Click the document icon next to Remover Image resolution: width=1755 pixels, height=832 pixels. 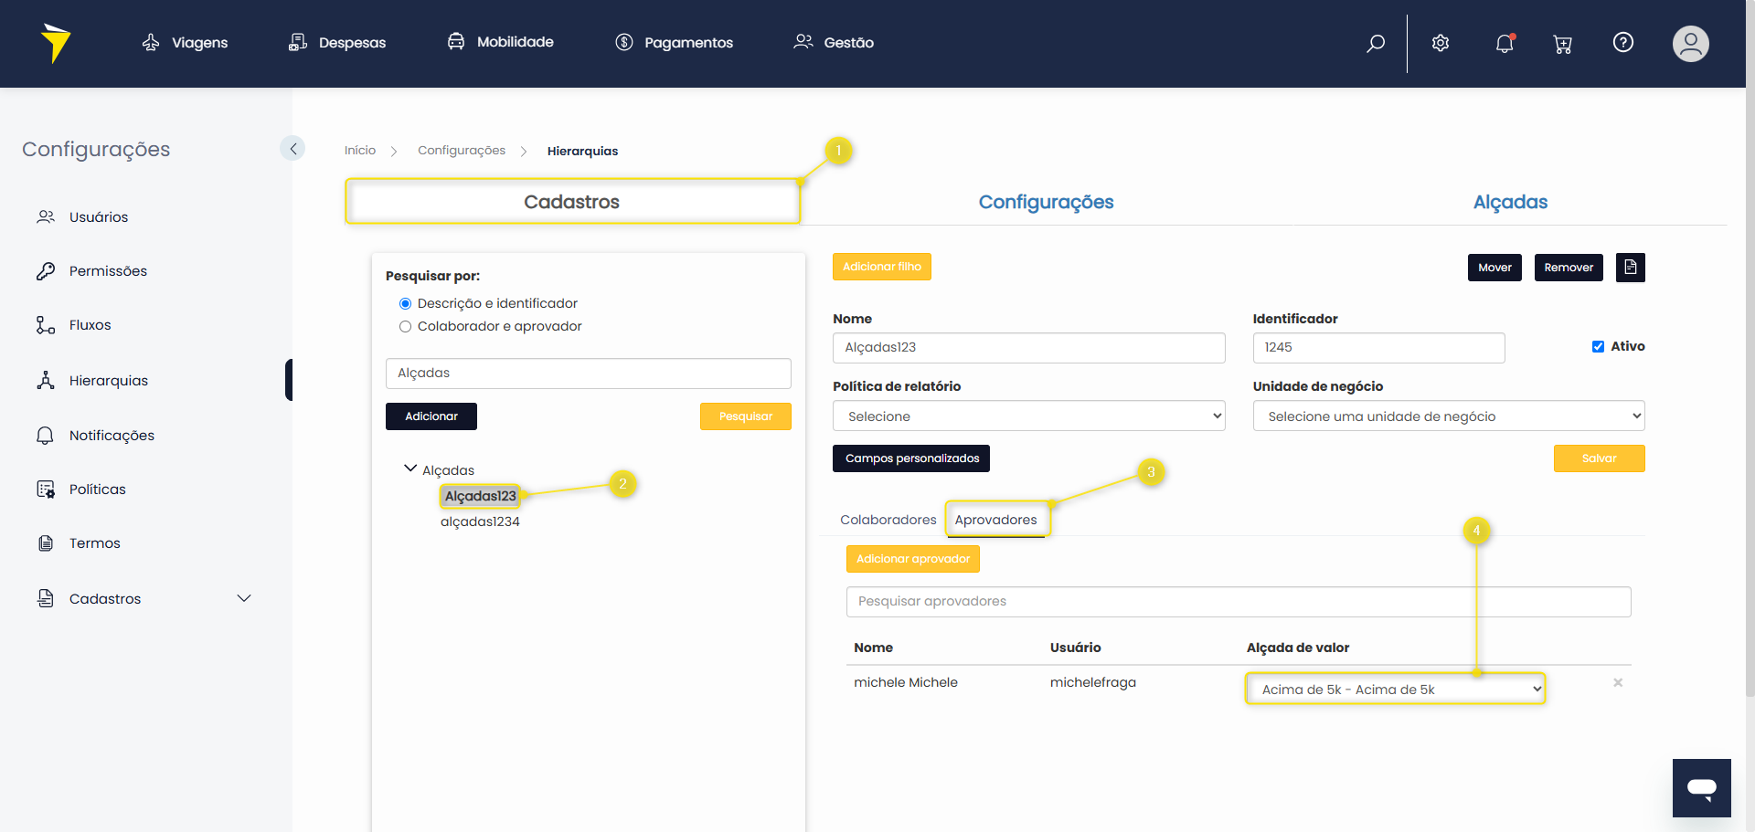(x=1630, y=268)
